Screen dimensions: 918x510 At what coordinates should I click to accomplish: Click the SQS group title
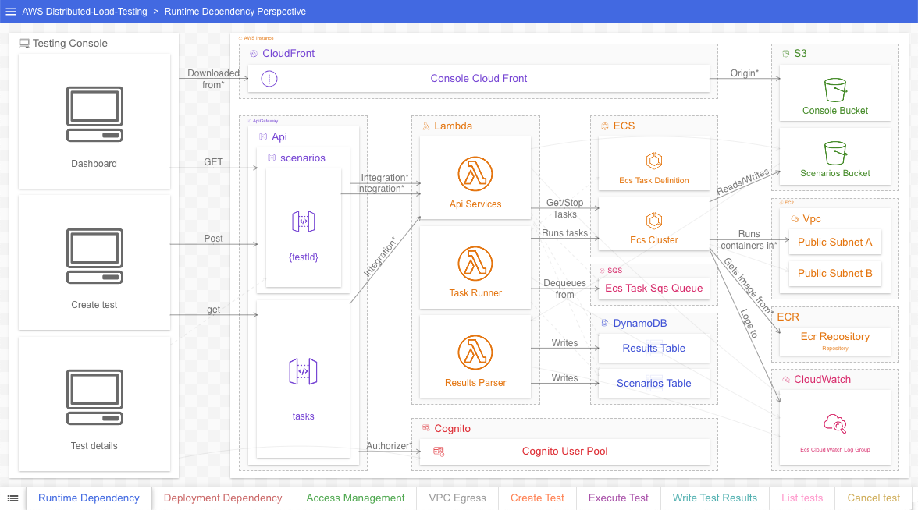click(615, 271)
